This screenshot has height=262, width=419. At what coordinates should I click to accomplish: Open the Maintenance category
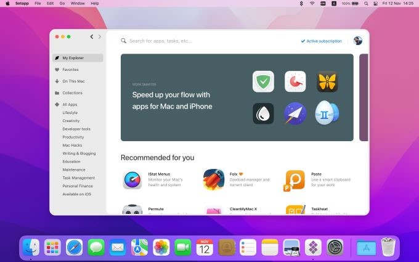[x=74, y=170]
